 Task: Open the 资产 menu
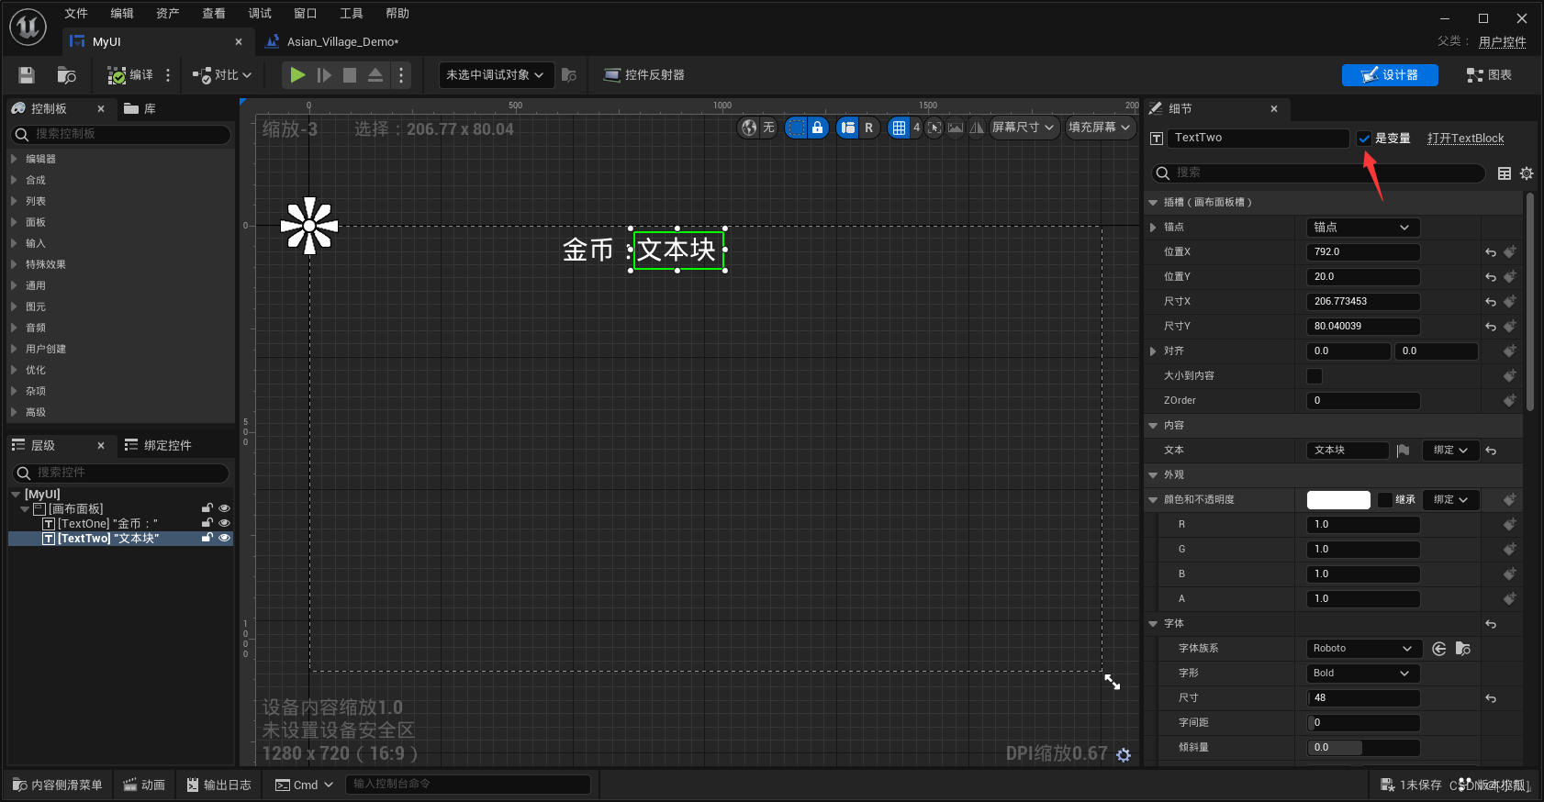[x=168, y=13]
